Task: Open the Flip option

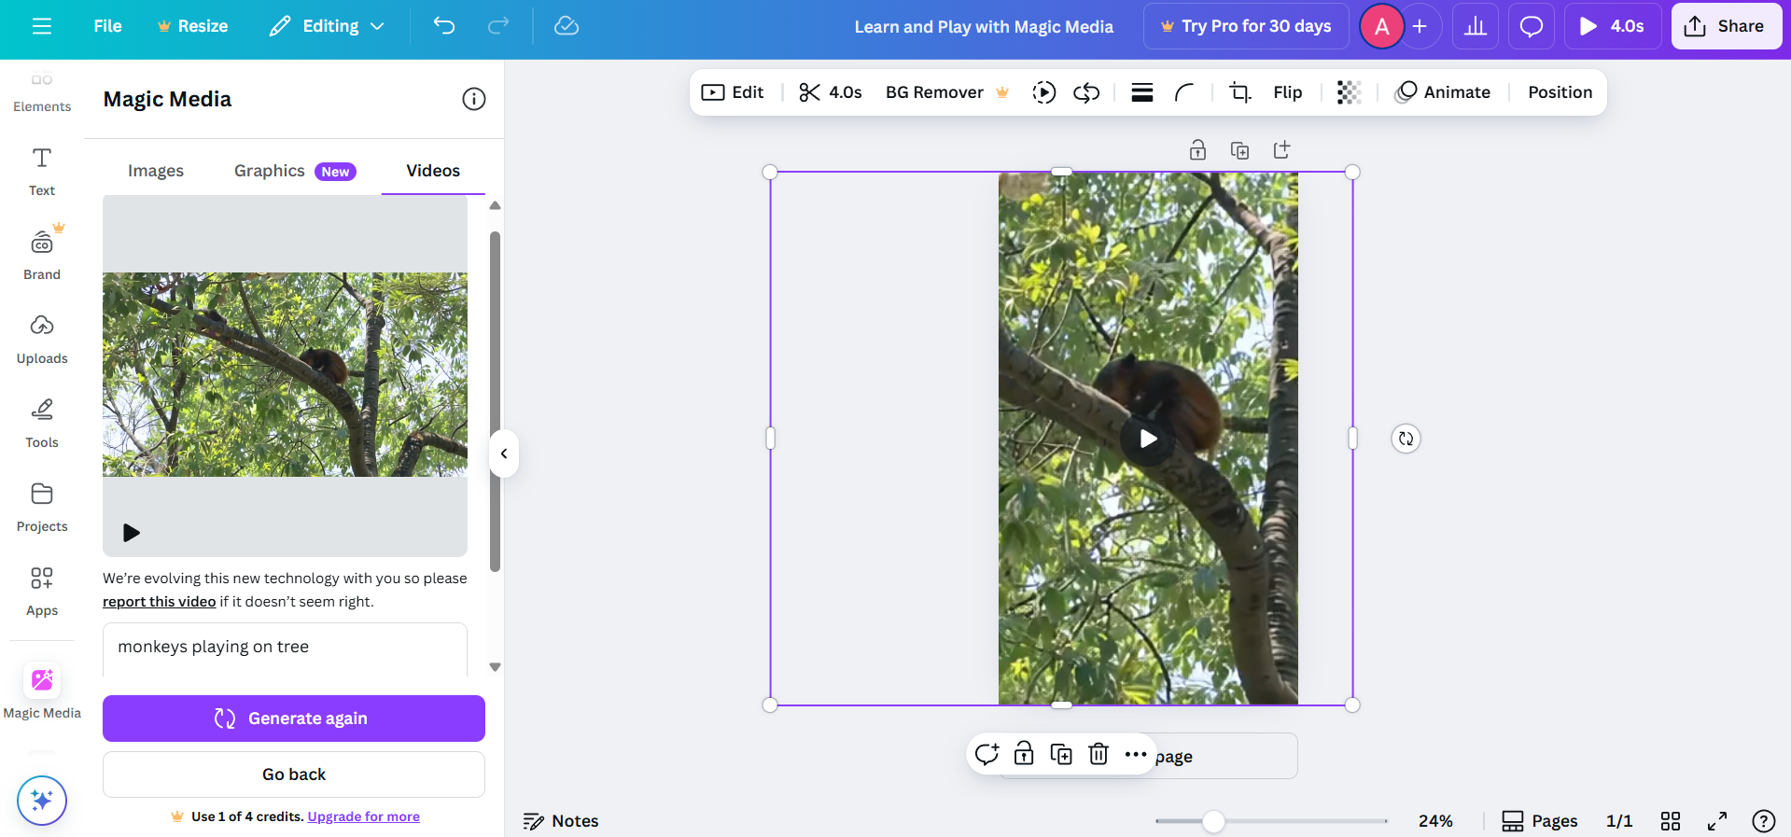Action: 1288,92
